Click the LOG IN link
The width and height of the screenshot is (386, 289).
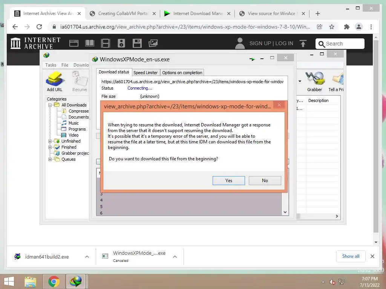click(x=284, y=44)
